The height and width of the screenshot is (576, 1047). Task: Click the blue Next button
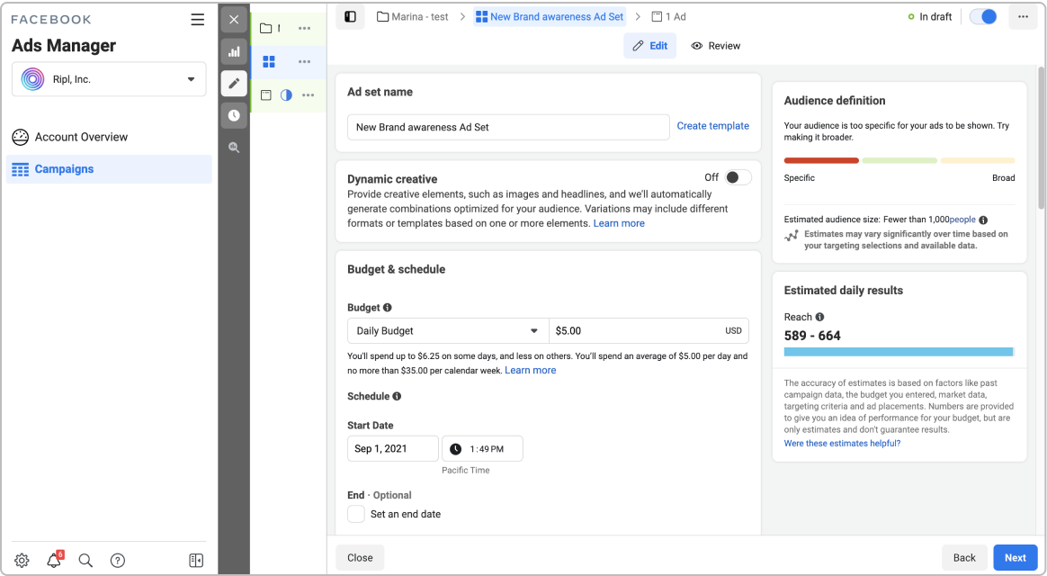click(x=1015, y=557)
